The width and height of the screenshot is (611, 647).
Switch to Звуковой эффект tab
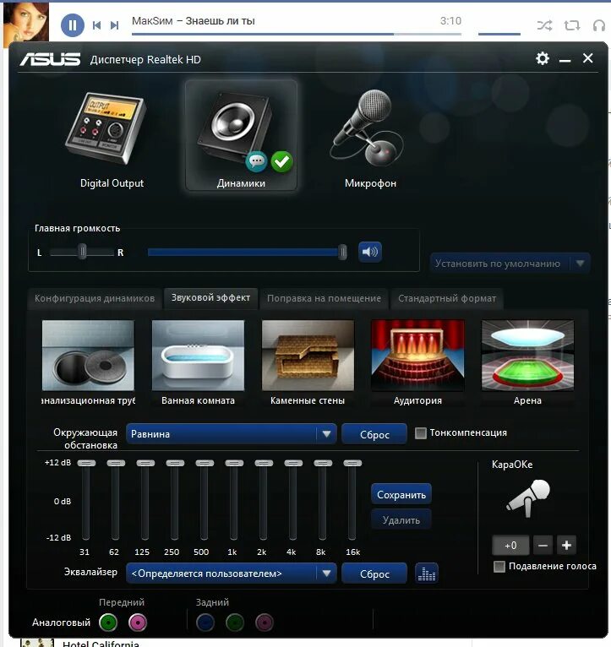click(x=210, y=297)
